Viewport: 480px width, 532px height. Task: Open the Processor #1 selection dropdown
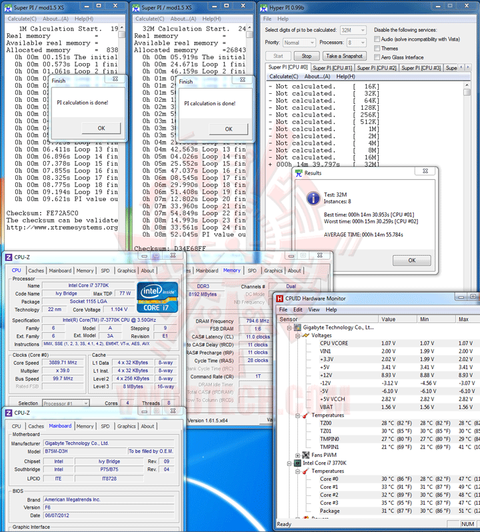coord(66,403)
